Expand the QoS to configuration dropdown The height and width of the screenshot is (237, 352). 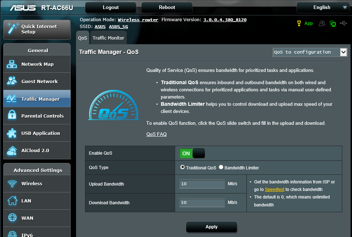[x=309, y=52]
